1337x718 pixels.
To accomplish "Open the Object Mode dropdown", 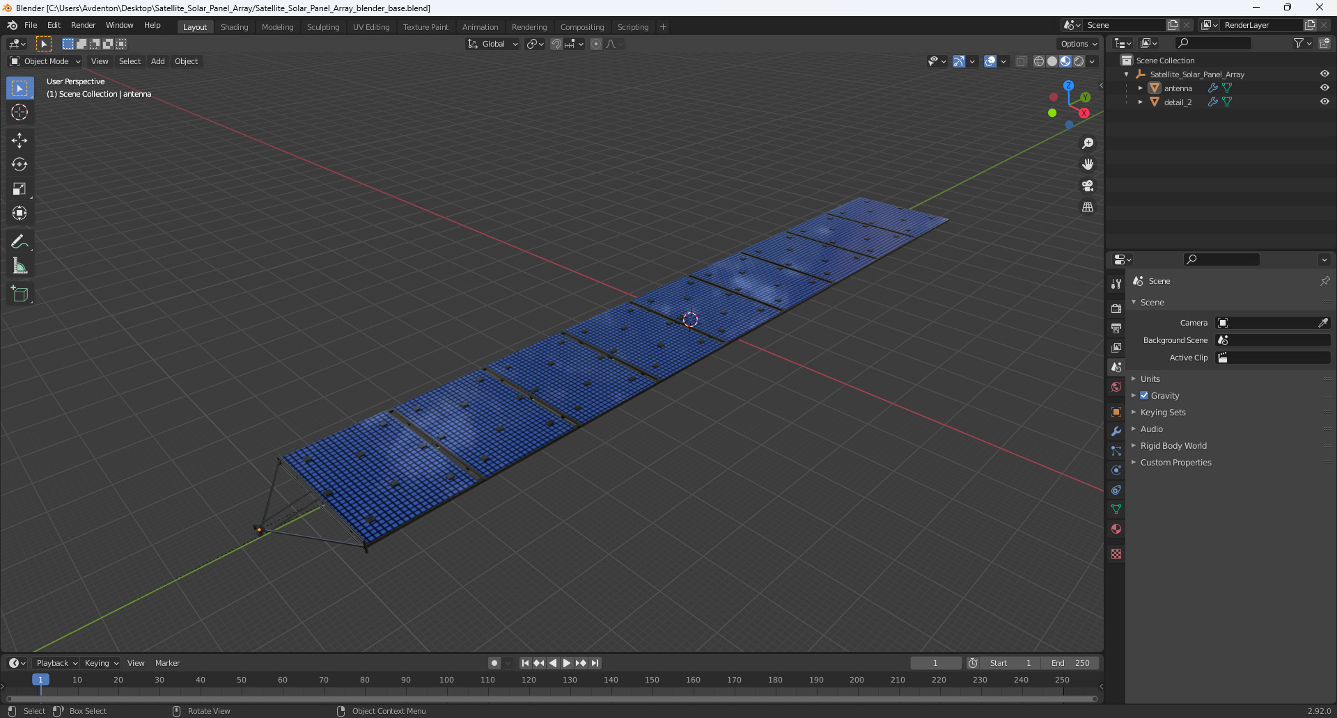I will click(x=45, y=61).
